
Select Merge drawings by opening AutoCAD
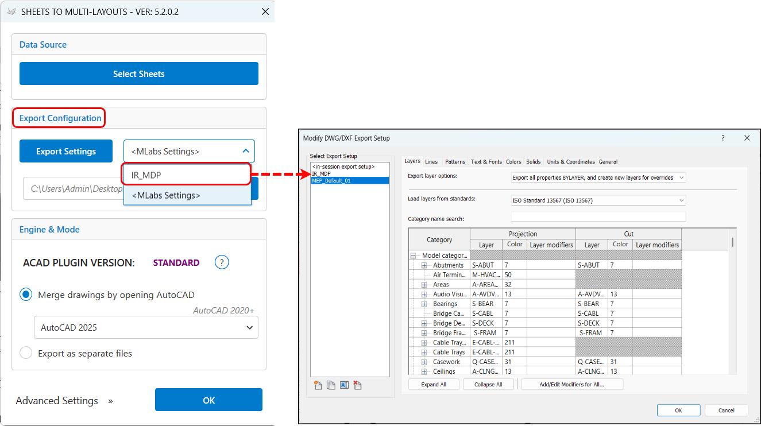click(x=26, y=295)
